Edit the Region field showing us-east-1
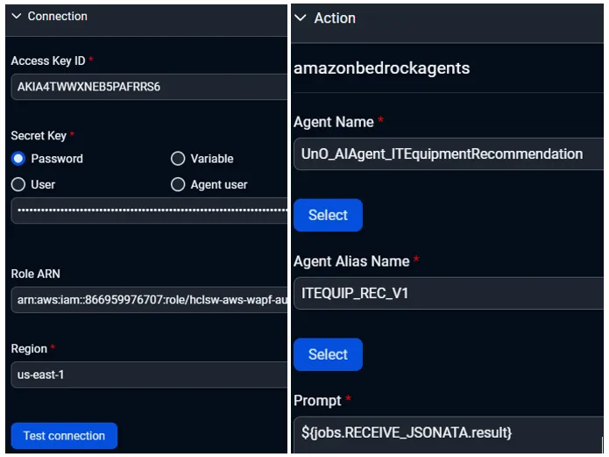 pos(149,374)
